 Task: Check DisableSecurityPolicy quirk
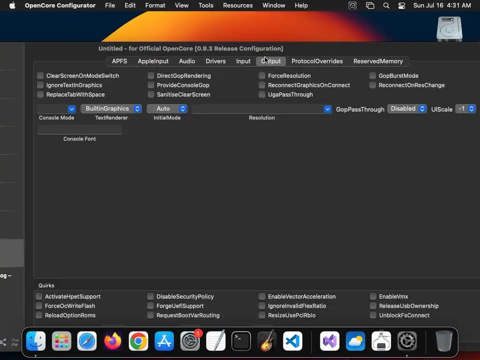150,296
